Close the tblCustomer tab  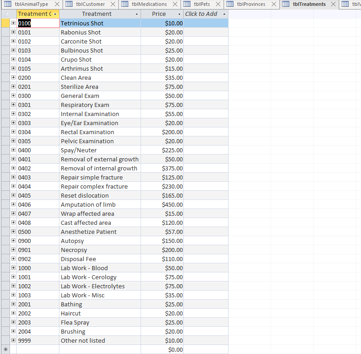113,4
